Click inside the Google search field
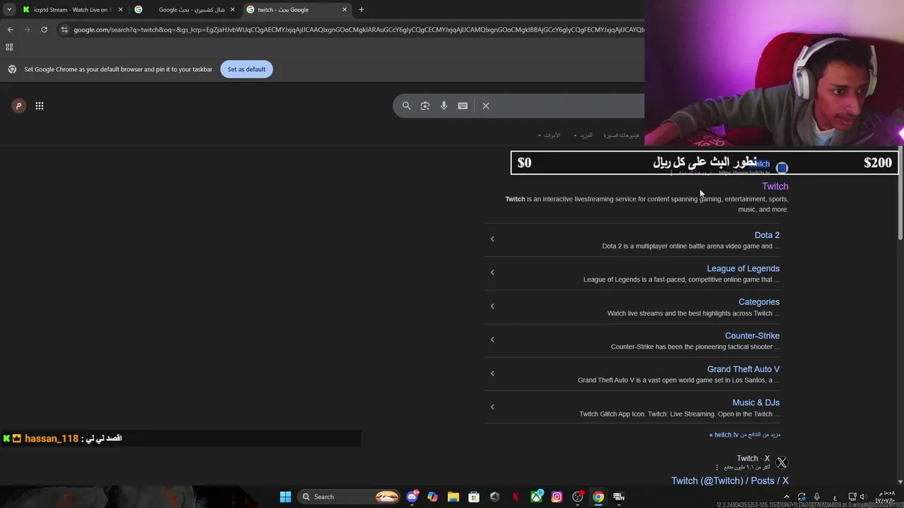 coord(569,106)
